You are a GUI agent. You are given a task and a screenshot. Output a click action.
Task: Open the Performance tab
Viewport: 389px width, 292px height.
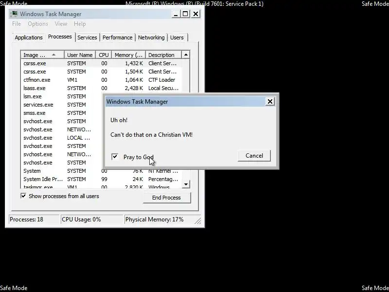point(117,37)
